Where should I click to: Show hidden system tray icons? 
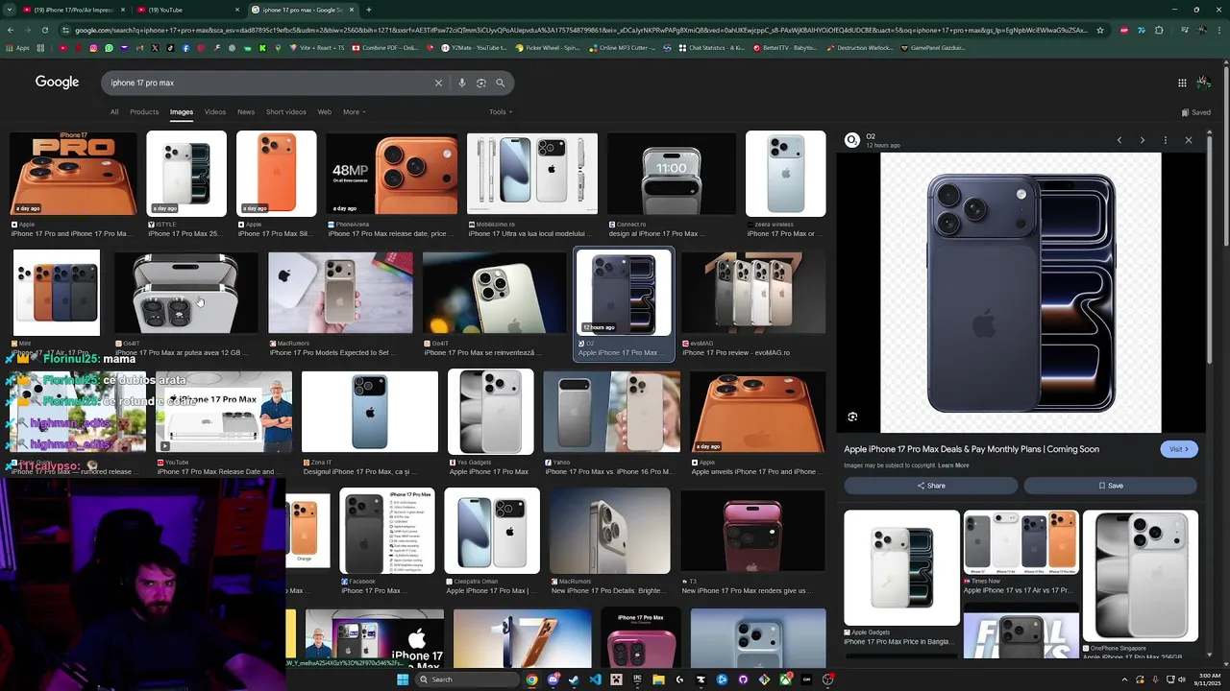pos(1125,679)
